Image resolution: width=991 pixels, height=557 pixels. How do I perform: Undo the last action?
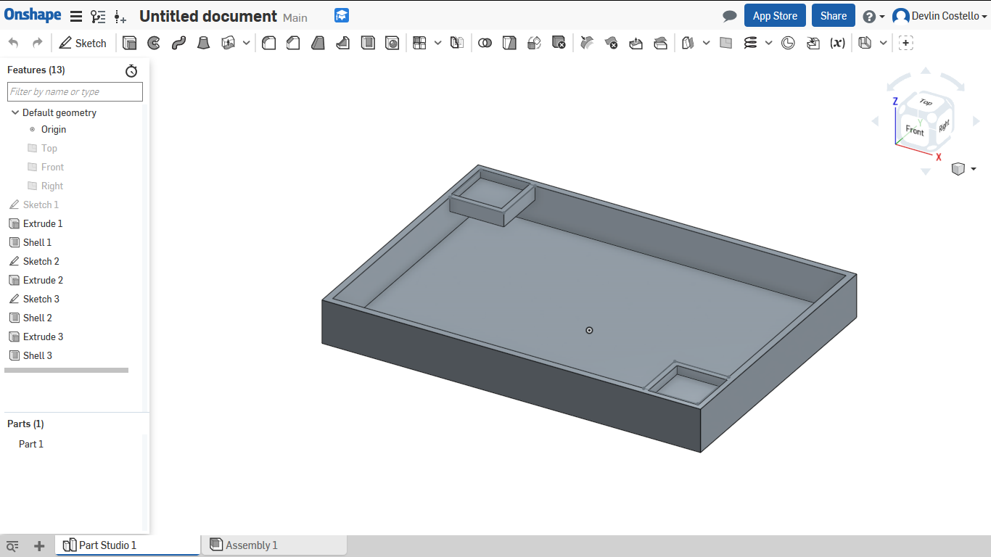click(x=14, y=44)
